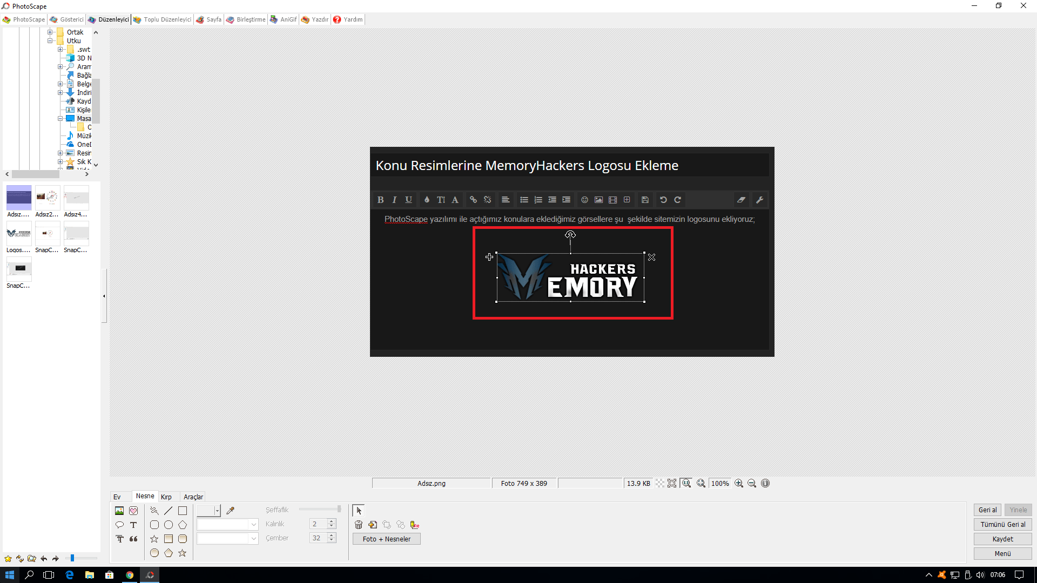
Task: Select the speech balloon tool
Action: click(119, 525)
